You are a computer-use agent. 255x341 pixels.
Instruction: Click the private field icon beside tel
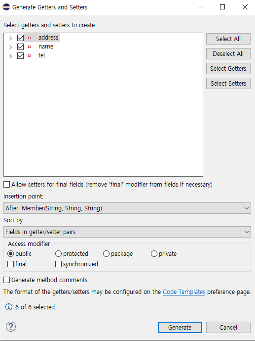click(x=29, y=55)
